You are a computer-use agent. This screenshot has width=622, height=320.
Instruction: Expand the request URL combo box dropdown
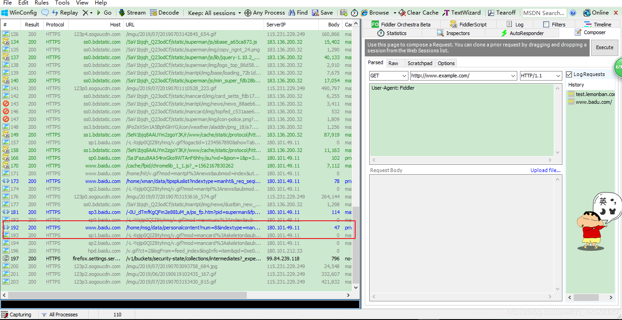(513, 76)
